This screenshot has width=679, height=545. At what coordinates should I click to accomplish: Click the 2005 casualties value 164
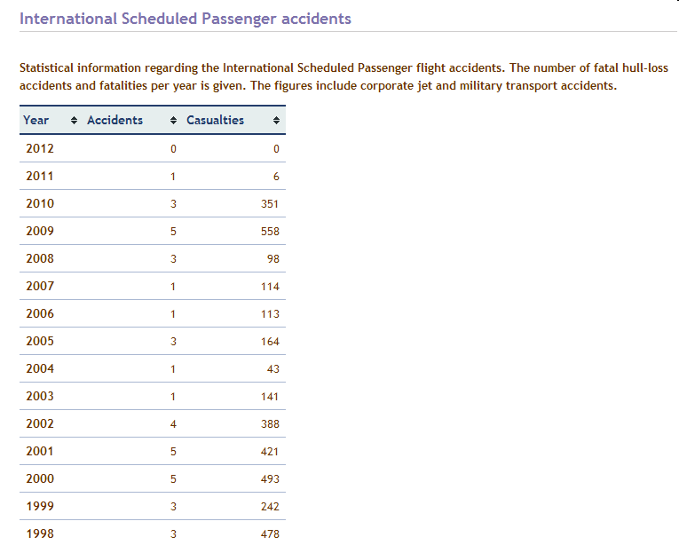[x=270, y=342]
